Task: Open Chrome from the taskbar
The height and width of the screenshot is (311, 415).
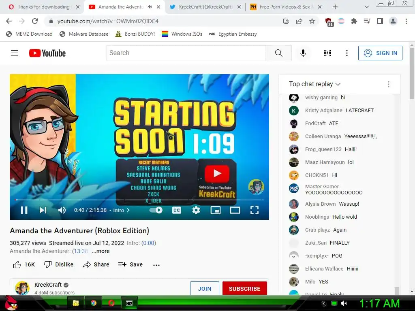Action: 94,303
